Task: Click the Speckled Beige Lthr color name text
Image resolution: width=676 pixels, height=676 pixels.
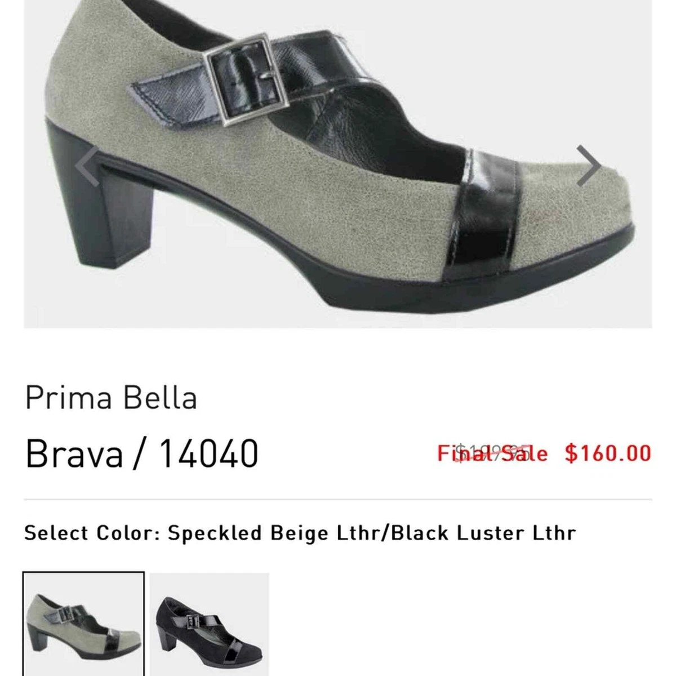Action: (274, 532)
